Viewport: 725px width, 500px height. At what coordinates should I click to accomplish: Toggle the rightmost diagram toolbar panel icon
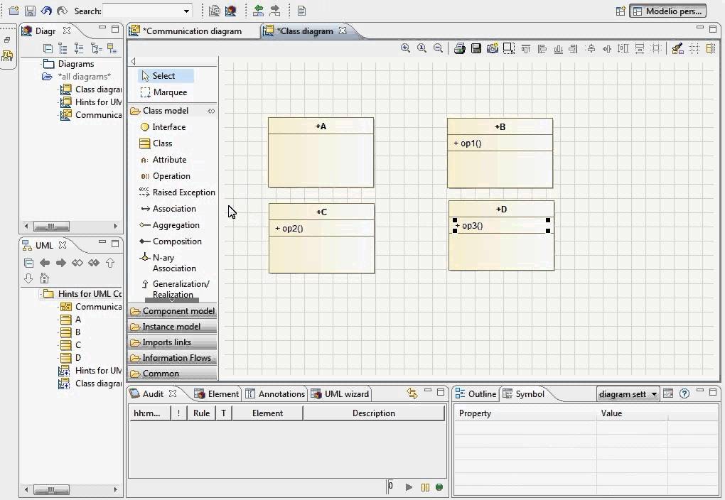click(711, 48)
